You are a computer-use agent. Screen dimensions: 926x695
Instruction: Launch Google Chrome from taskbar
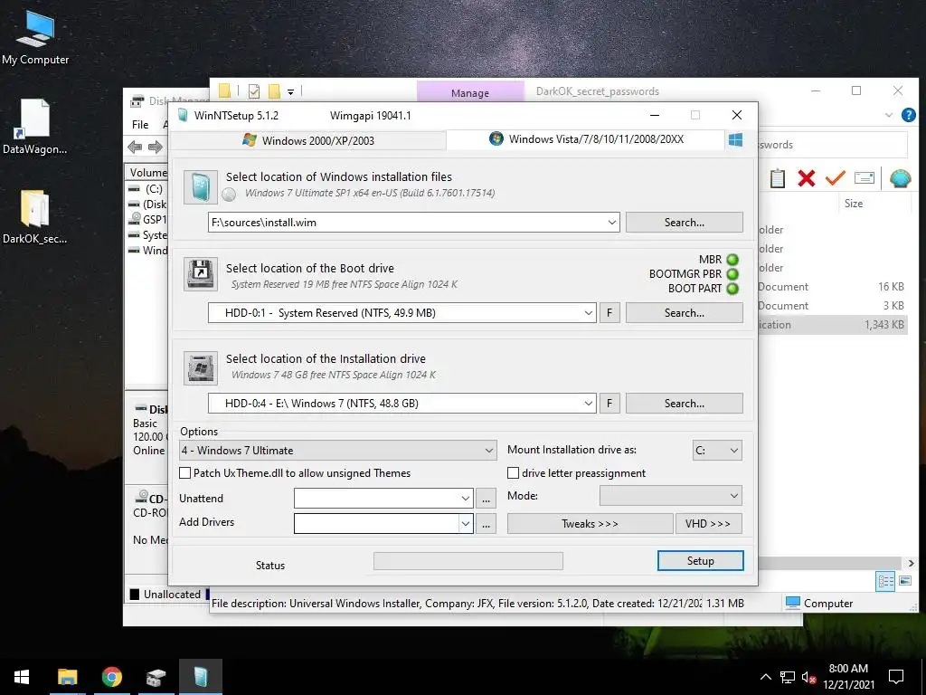point(111,677)
